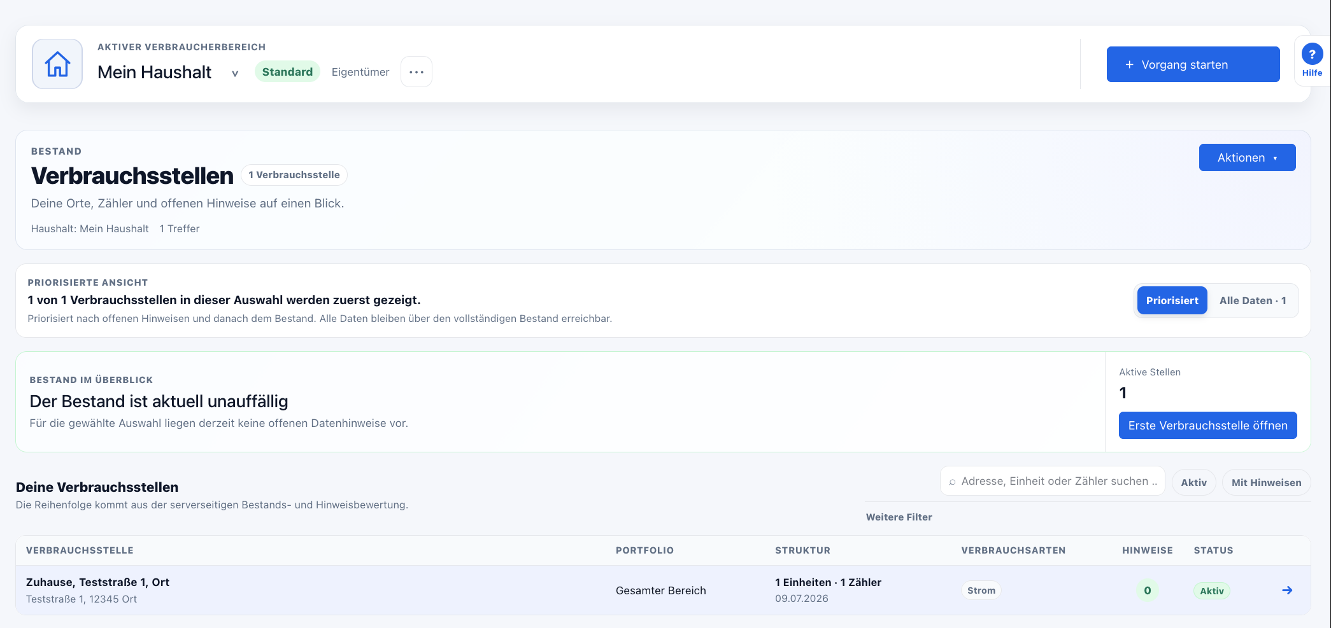Click the 1 Einheiten · 1 Zähler cell
Image resolution: width=1331 pixels, height=628 pixels.
pos(828,582)
